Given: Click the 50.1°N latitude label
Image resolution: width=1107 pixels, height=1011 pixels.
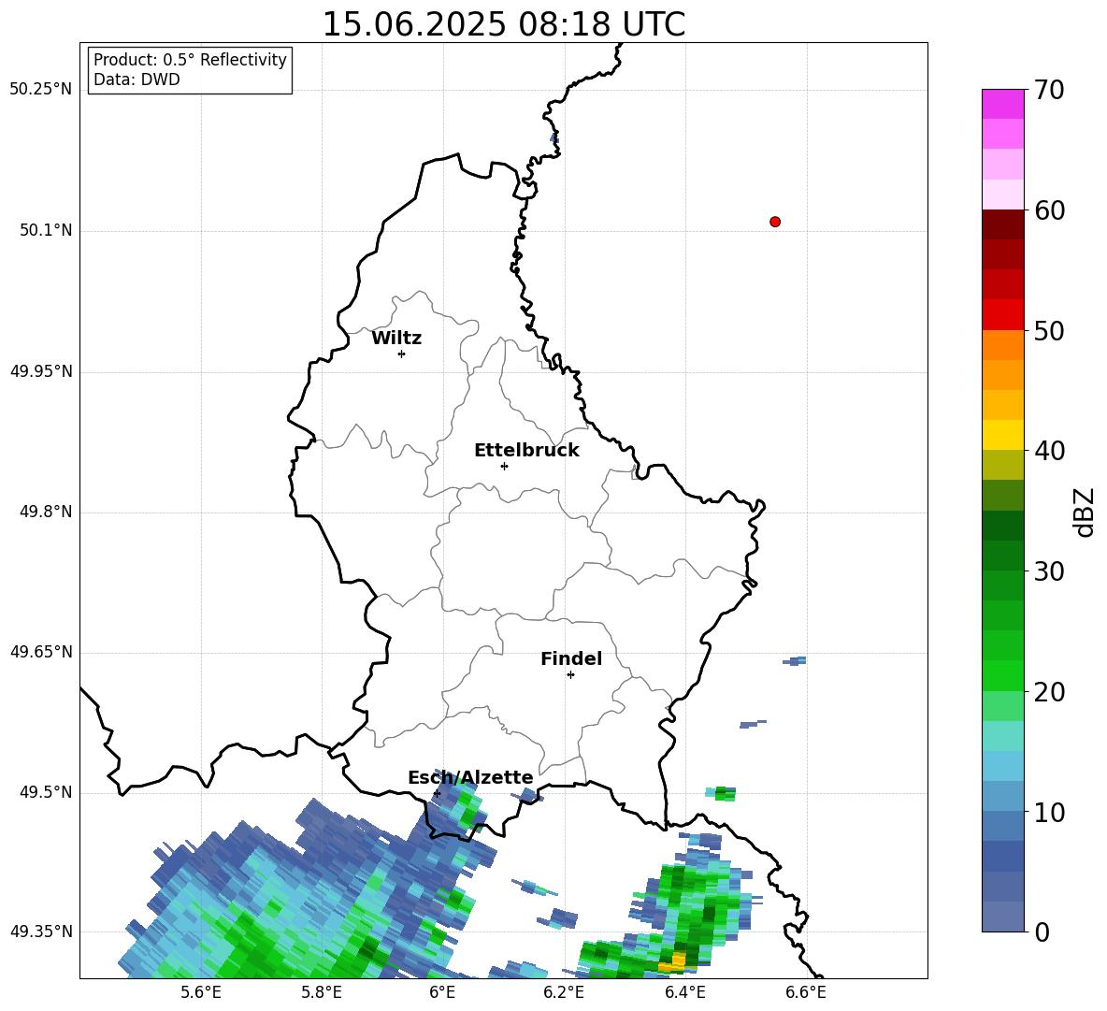Looking at the screenshot, I should [46, 230].
